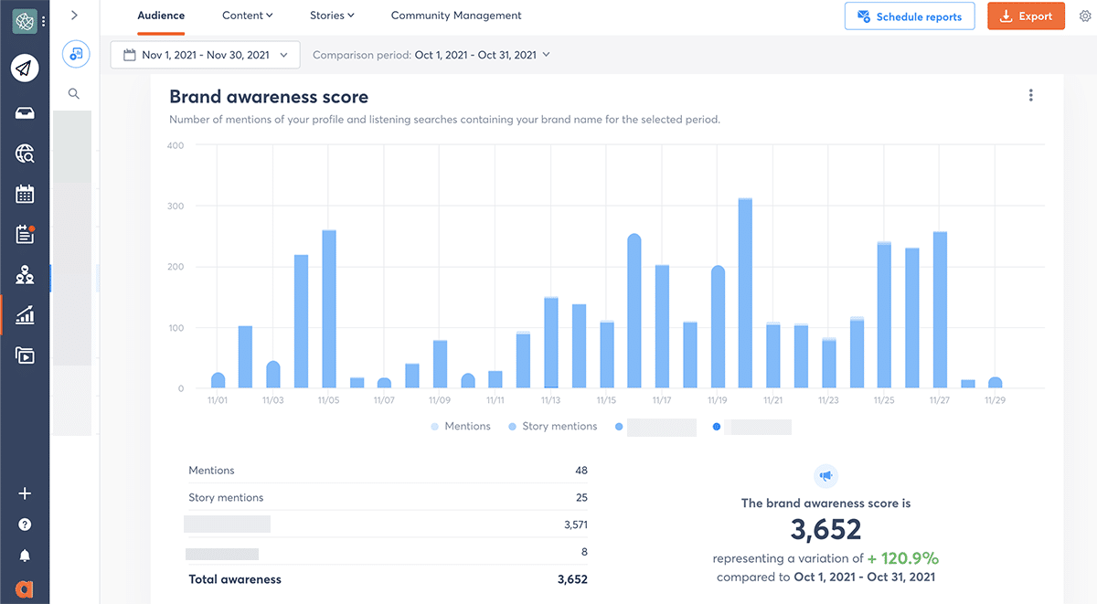Open the Brand awareness score three-dot menu
Screen dimensions: 1097x604
tap(1031, 96)
